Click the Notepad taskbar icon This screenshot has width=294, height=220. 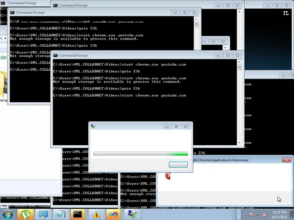[61, 214]
